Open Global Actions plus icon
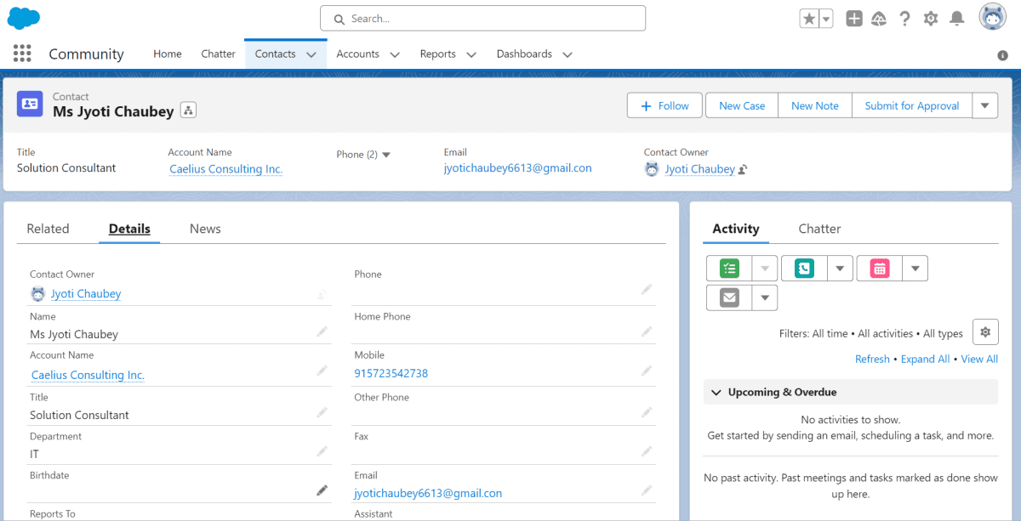Screen dimensions: 1021x521 [x=854, y=19]
